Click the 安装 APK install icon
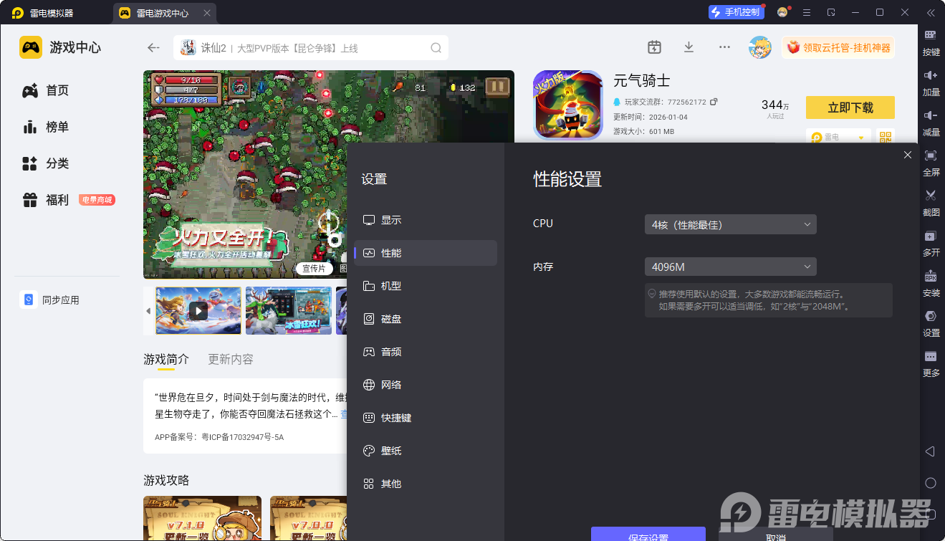945x541 pixels. tap(931, 284)
